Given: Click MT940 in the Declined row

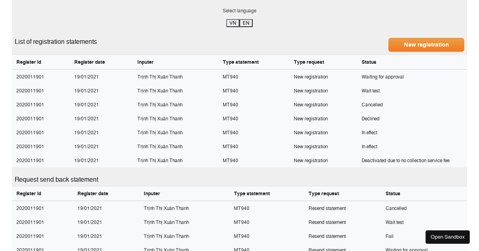Looking at the screenshot, I should 230,119.
